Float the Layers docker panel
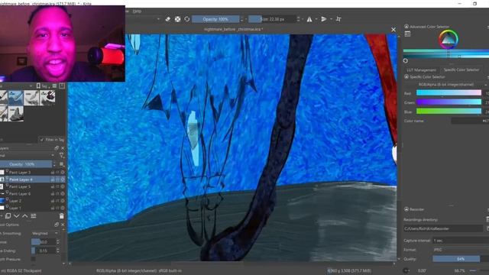 (x=57, y=148)
